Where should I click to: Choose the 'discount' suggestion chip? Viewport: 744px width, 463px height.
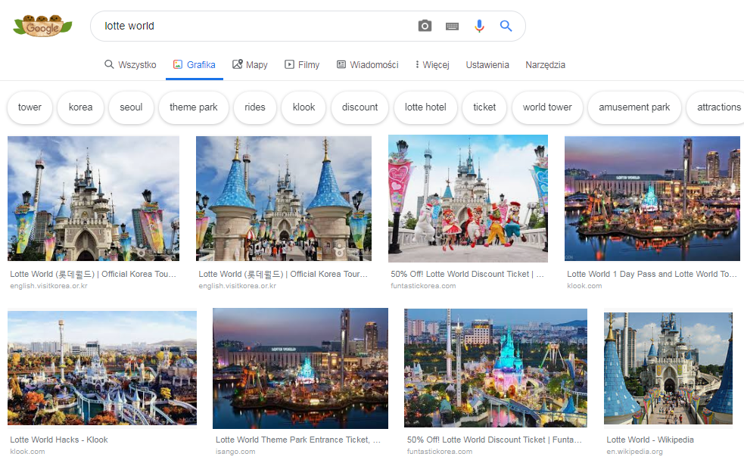(x=360, y=107)
